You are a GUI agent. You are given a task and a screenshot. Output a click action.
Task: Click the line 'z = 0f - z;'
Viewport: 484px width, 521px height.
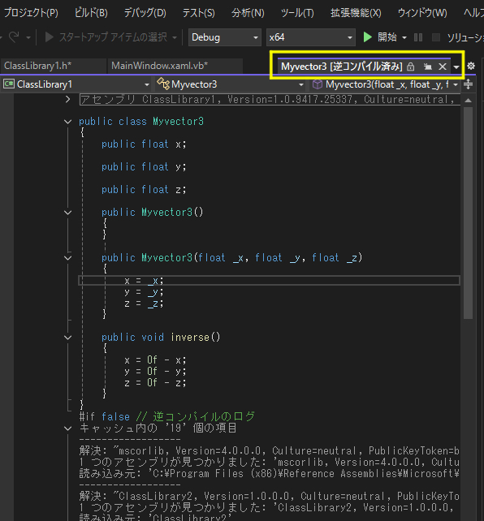click(x=155, y=383)
